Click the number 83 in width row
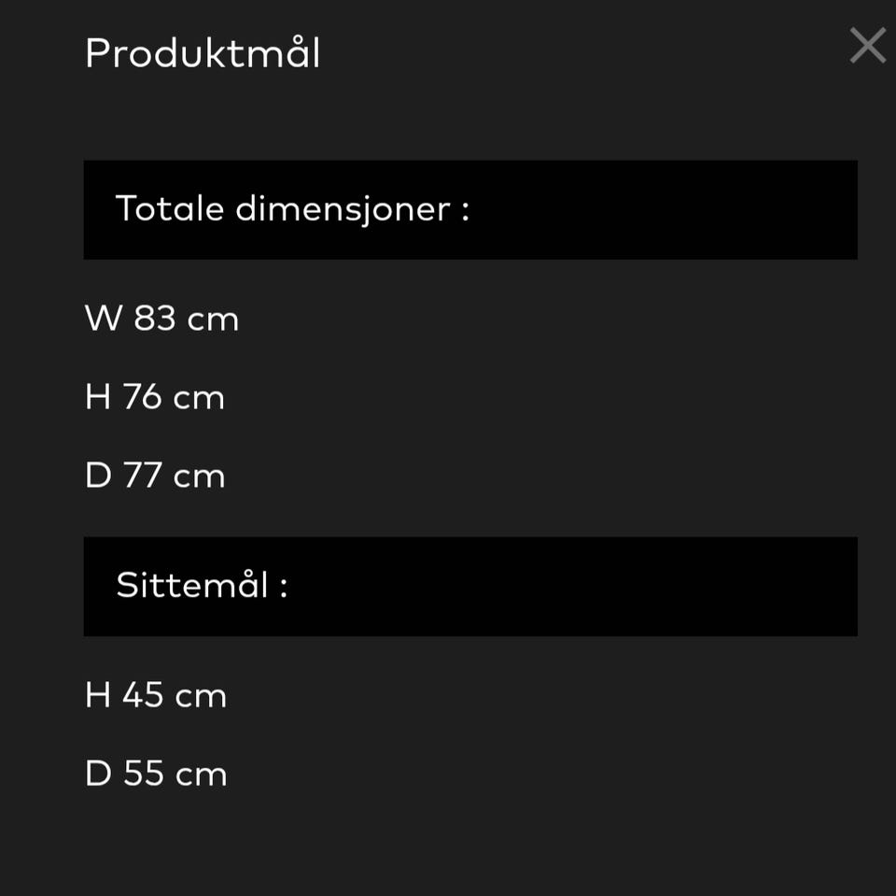The height and width of the screenshot is (896, 896). [x=155, y=318]
